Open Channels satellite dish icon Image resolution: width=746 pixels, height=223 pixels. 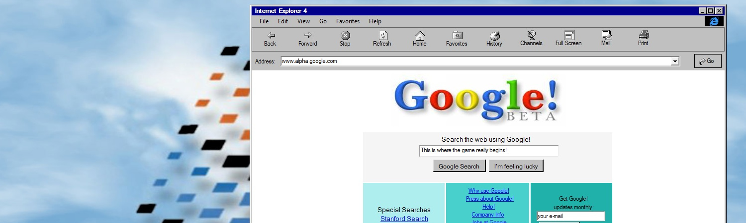pos(531,35)
